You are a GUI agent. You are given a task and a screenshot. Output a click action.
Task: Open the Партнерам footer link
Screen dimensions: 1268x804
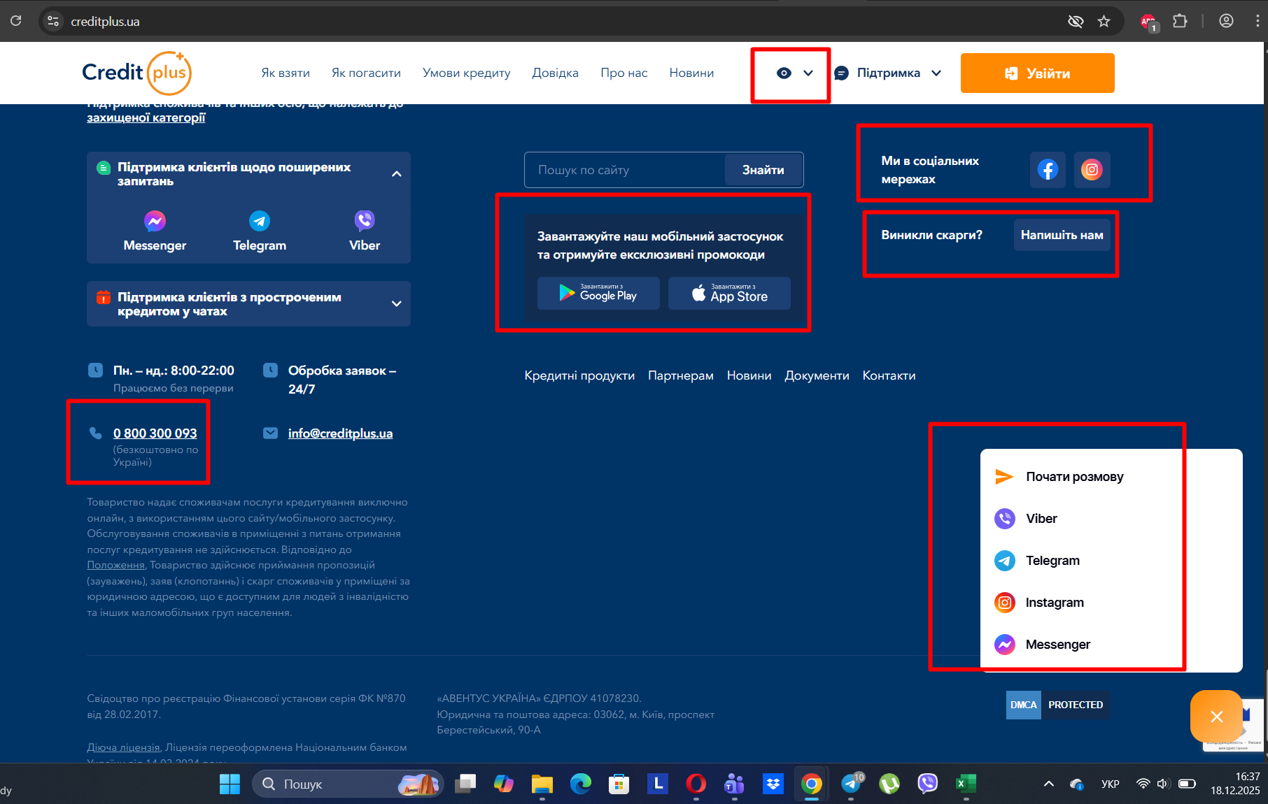[x=681, y=375]
